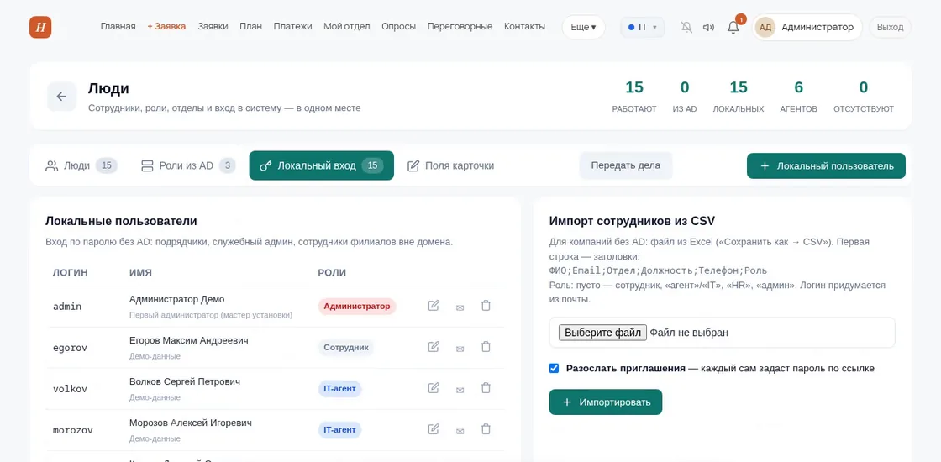Click name Морозов Алексей Игоревич
This screenshot has height=462, width=941.
click(x=191, y=423)
